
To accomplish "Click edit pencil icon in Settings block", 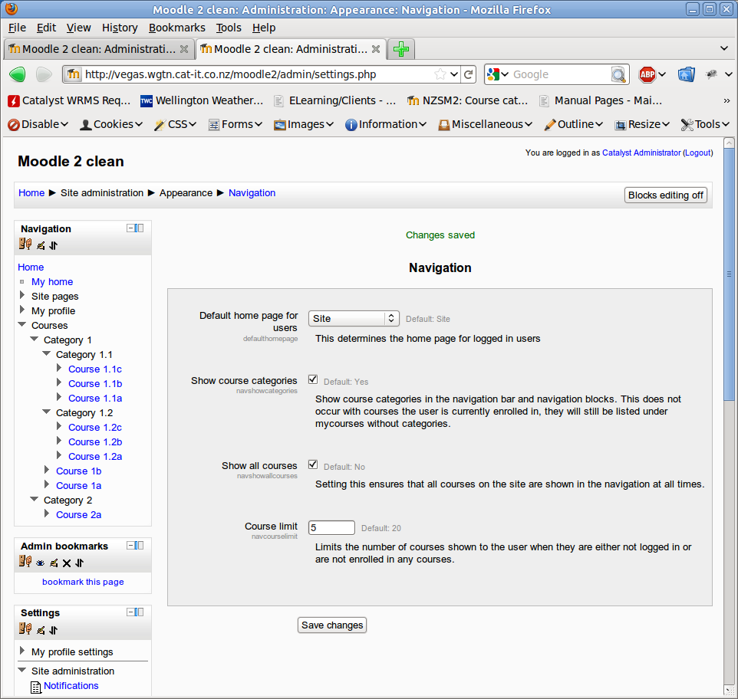I will pyautogui.click(x=41, y=630).
